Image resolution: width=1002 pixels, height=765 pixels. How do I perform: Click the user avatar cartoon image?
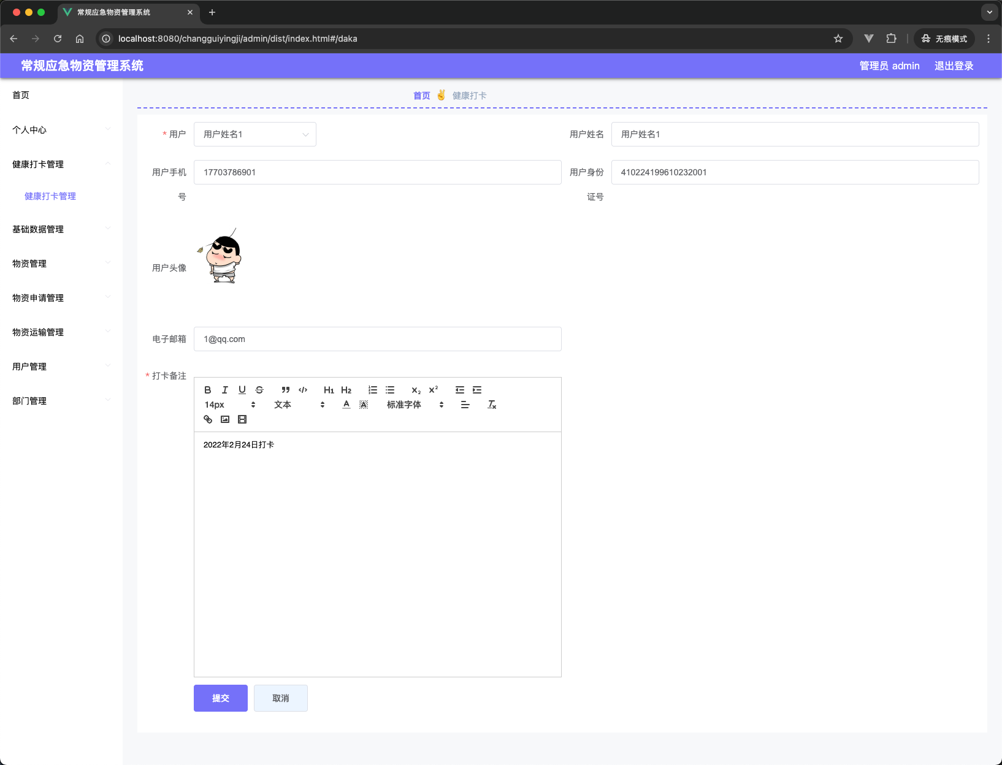point(220,256)
